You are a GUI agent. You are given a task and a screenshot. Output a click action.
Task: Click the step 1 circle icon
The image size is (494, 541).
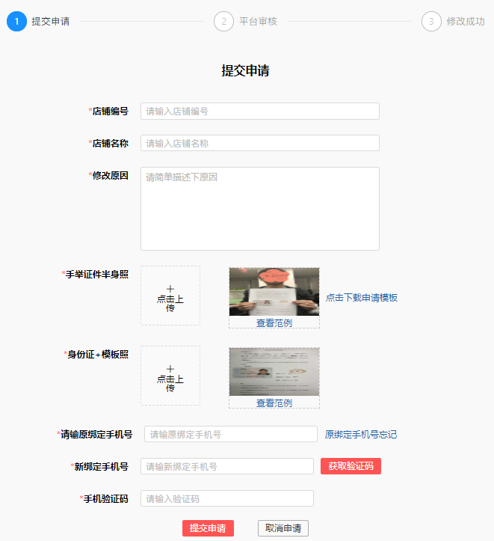click(16, 22)
